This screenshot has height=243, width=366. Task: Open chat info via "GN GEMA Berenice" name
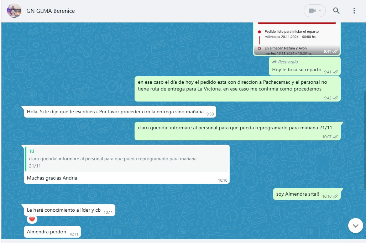(51, 11)
